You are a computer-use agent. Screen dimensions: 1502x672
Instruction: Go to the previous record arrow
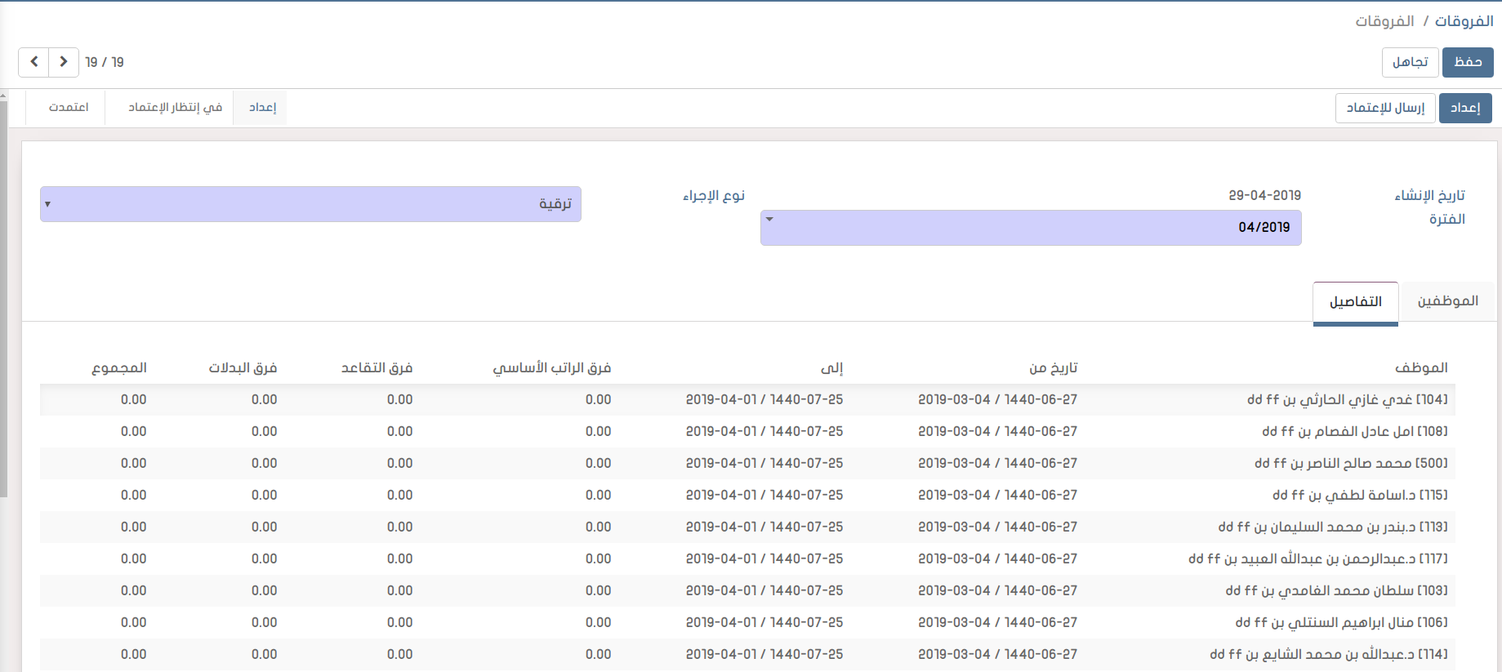[x=33, y=62]
